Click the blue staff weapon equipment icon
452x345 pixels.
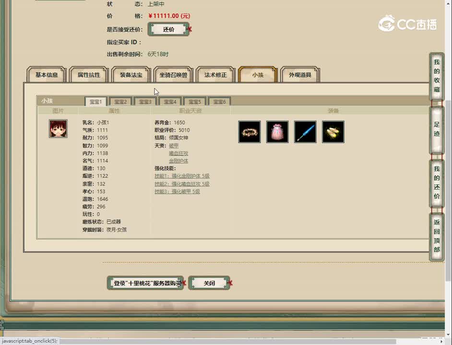point(305,132)
